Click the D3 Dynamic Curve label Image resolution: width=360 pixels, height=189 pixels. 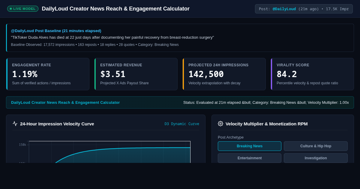pyautogui.click(x=182, y=124)
